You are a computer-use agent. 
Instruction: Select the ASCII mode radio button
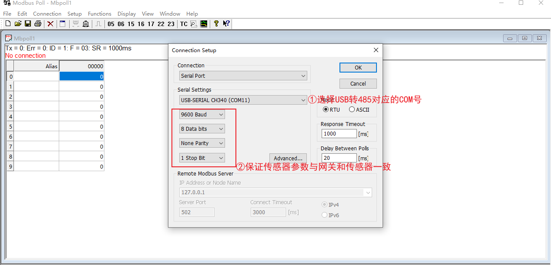point(352,109)
